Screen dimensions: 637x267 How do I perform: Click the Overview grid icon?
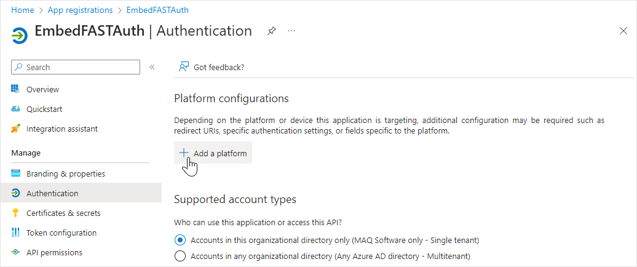16,89
